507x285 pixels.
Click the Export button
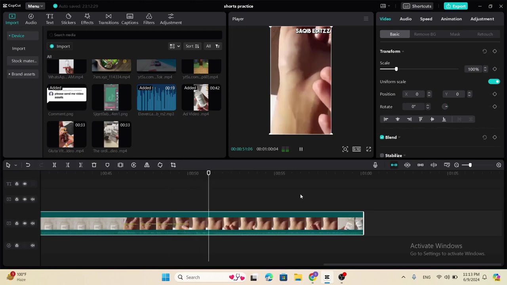pyautogui.click(x=456, y=6)
